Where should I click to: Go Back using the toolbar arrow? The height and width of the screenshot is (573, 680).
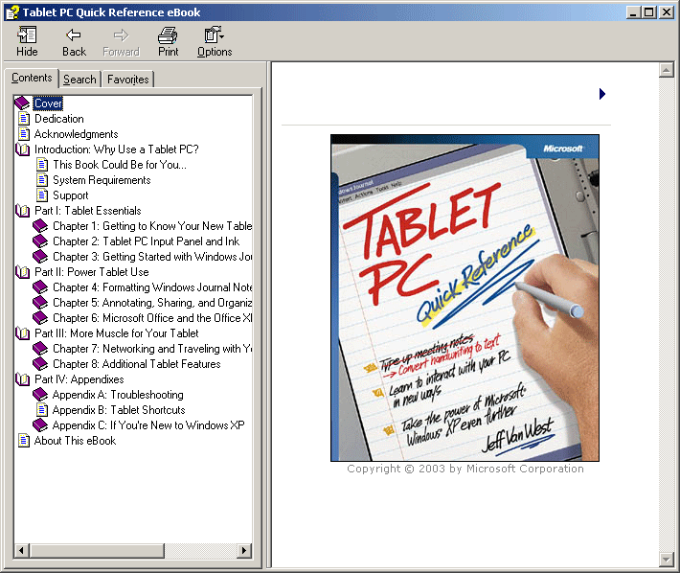[x=74, y=41]
